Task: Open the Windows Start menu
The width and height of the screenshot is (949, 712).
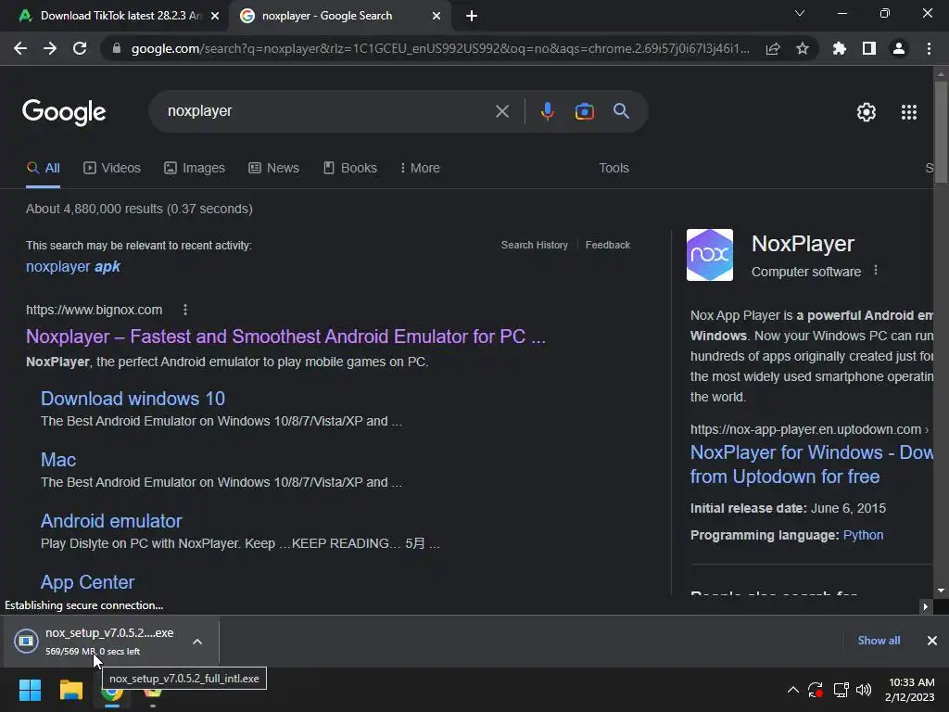Action: click(30, 690)
